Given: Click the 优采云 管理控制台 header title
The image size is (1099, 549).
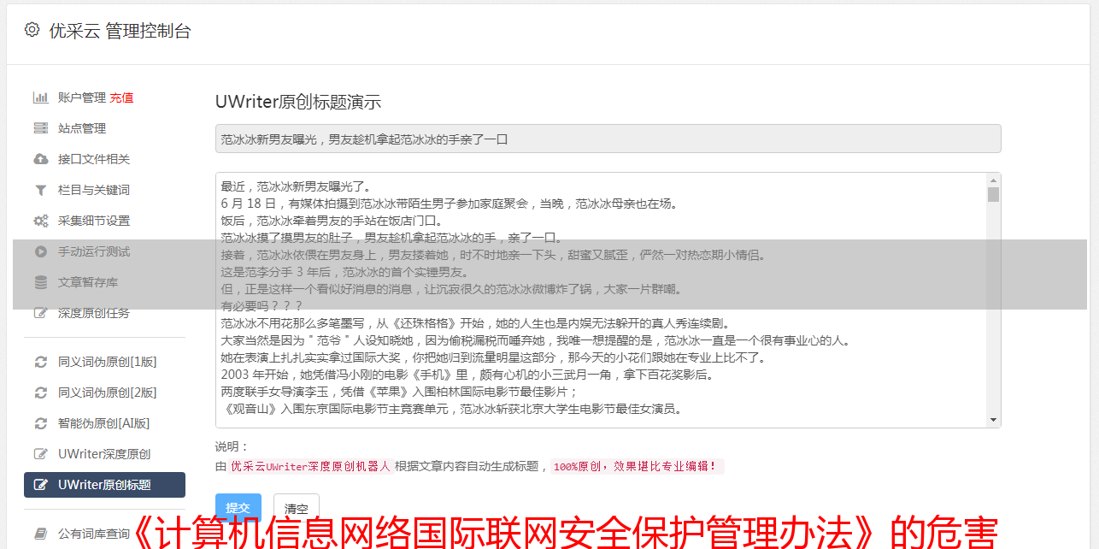Looking at the screenshot, I should pyautogui.click(x=120, y=31).
